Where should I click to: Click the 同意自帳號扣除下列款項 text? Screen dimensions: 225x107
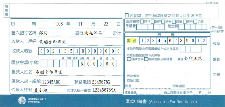(145, 55)
